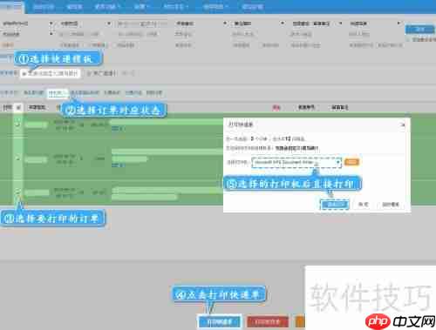Open the second filter dropdown in top row
The image size is (436, 330).
click(85, 24)
